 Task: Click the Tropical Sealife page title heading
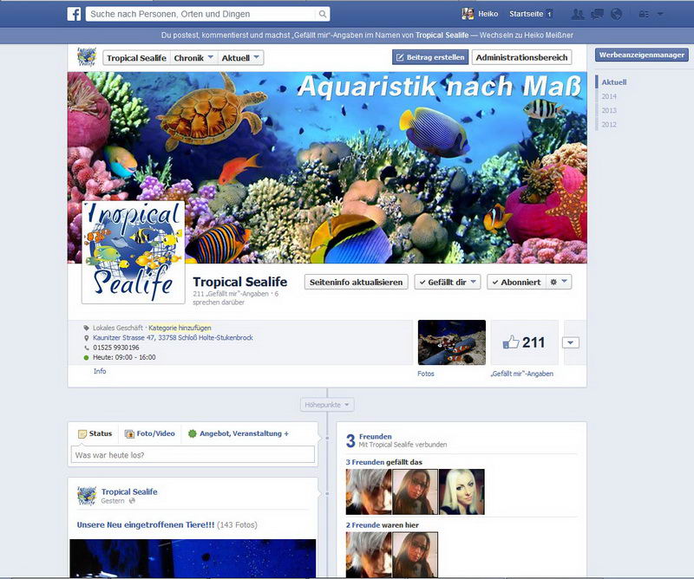click(x=240, y=282)
